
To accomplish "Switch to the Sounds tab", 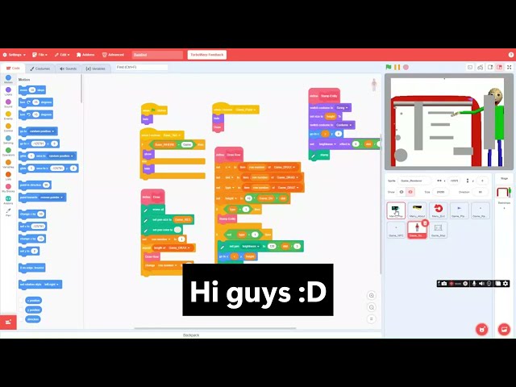I will (x=68, y=69).
